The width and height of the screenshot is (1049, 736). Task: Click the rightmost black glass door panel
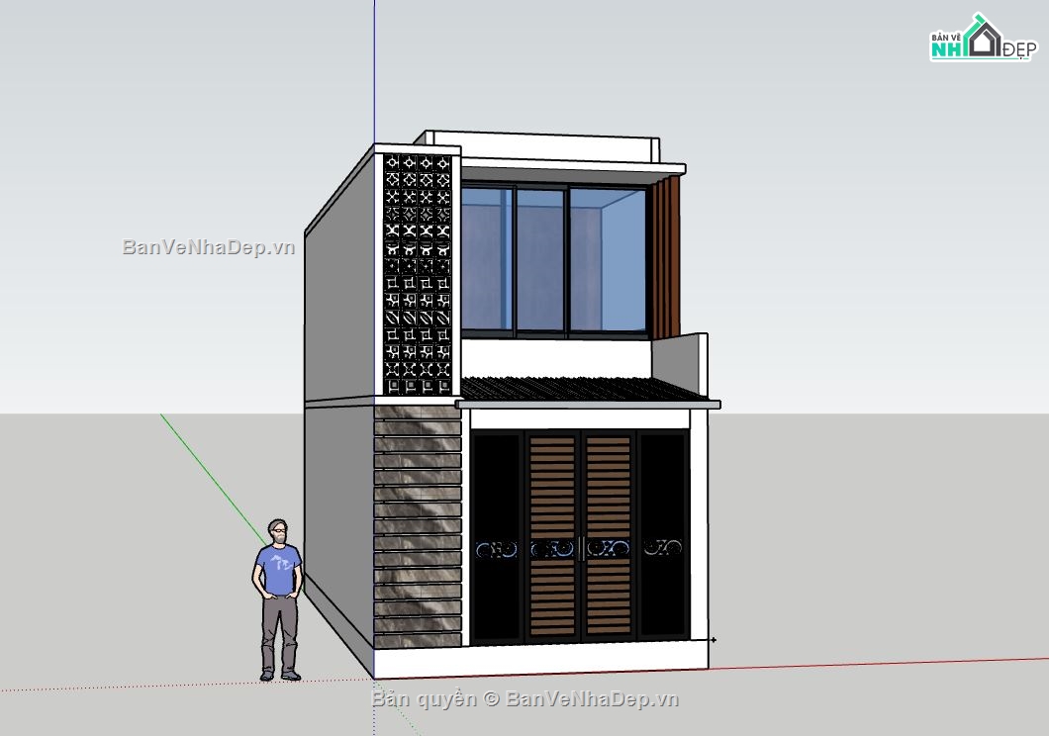tap(663, 534)
